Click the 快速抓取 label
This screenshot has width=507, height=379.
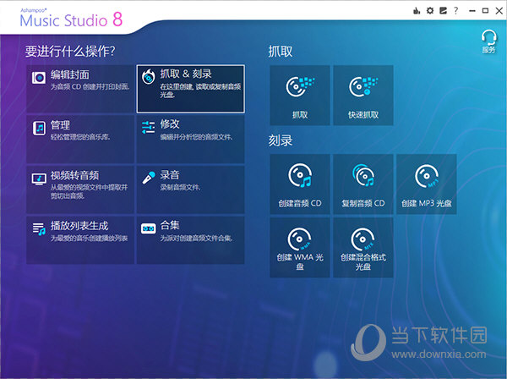click(363, 115)
